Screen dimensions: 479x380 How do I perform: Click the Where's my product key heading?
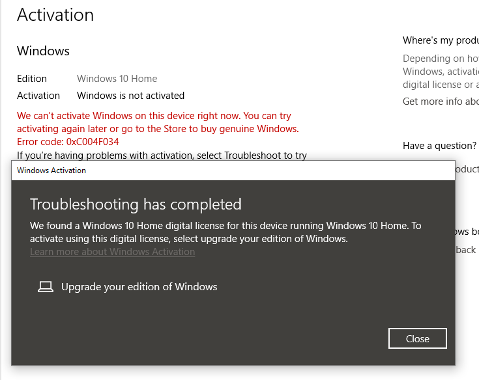coord(441,40)
